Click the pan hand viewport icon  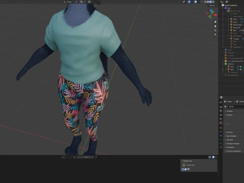click(215, 26)
